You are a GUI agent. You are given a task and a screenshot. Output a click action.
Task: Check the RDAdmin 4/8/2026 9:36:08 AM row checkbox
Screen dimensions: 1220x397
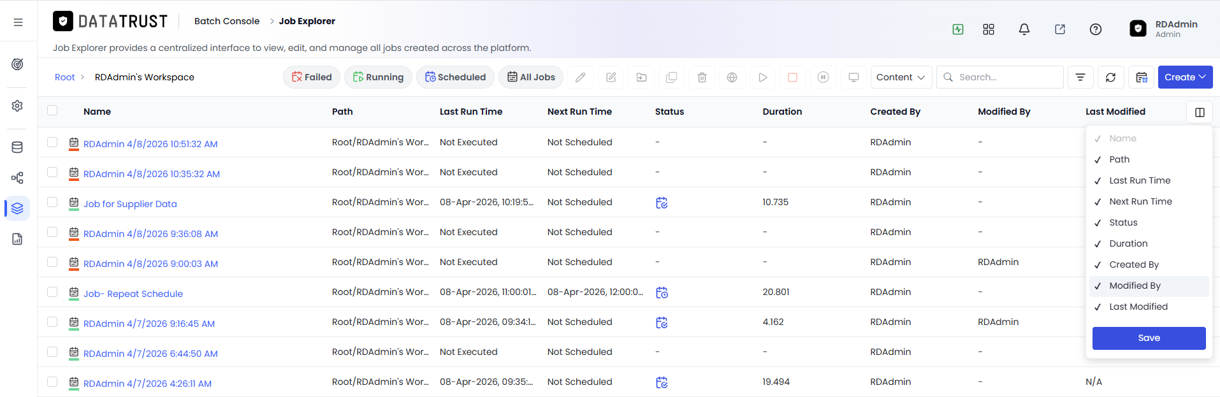pyautogui.click(x=52, y=232)
